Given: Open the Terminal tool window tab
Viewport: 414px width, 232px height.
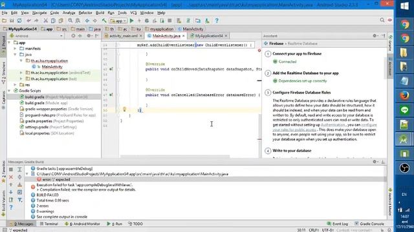Looking at the screenshot, I should point(49,224).
